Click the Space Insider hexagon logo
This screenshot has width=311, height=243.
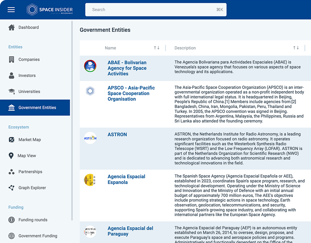32,10
